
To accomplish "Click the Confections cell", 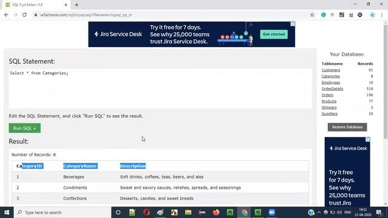I will 75,198.
